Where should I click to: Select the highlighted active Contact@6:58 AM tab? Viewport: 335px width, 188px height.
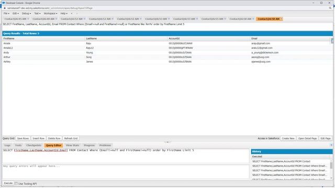269,19
